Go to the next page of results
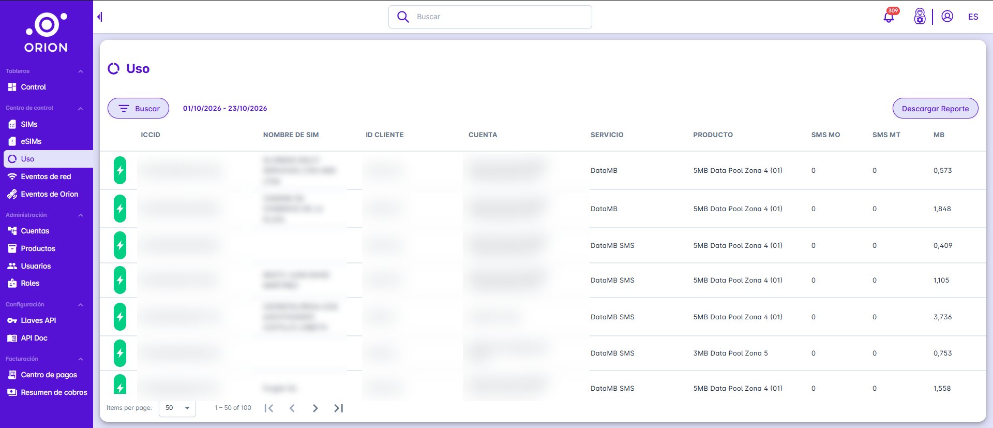Screen dimensions: 993x428 pos(315,408)
